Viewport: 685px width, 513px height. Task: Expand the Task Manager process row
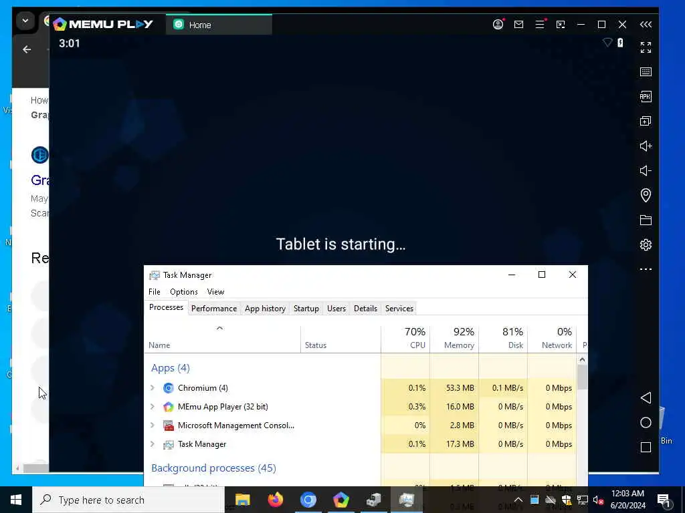(x=152, y=444)
